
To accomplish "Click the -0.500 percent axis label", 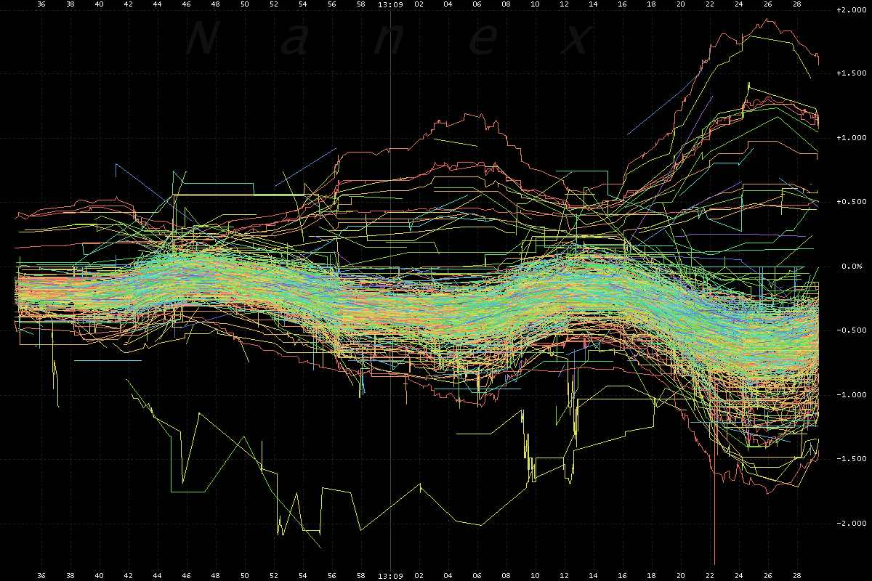I will coord(850,330).
